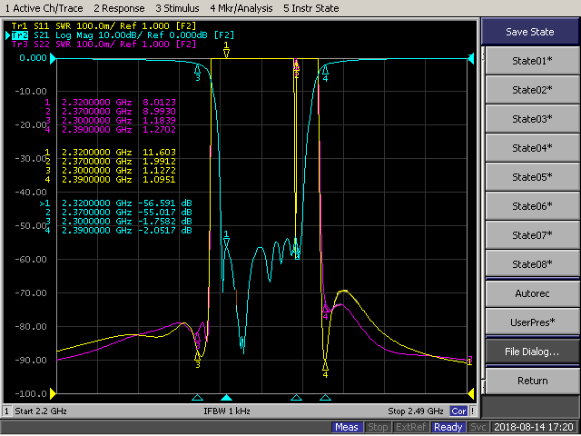Click the Stop 2.49 GHz field

[x=416, y=411]
